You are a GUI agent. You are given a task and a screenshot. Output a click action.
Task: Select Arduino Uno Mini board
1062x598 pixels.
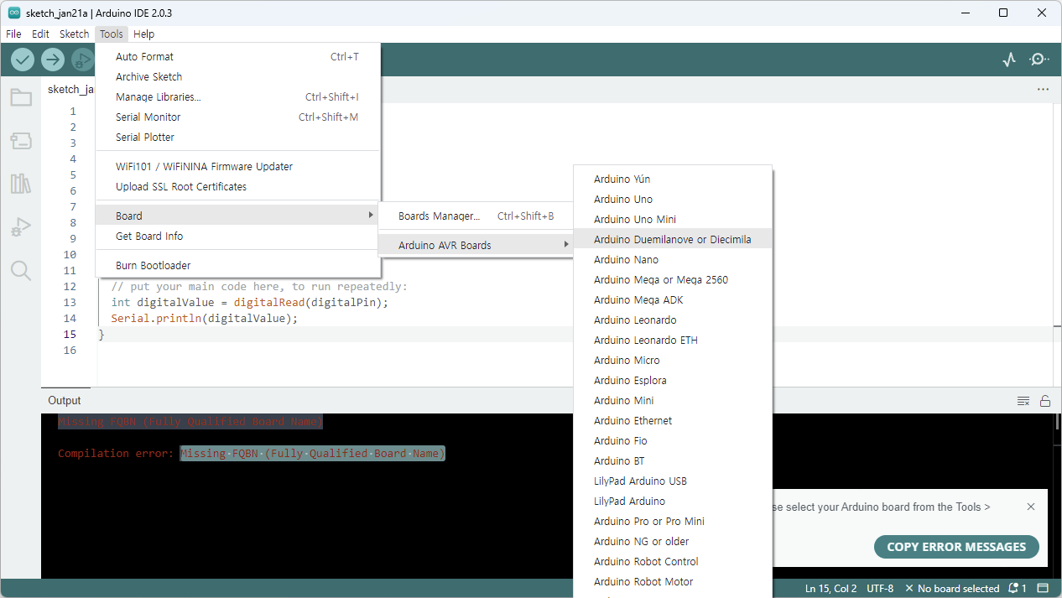(673, 220)
